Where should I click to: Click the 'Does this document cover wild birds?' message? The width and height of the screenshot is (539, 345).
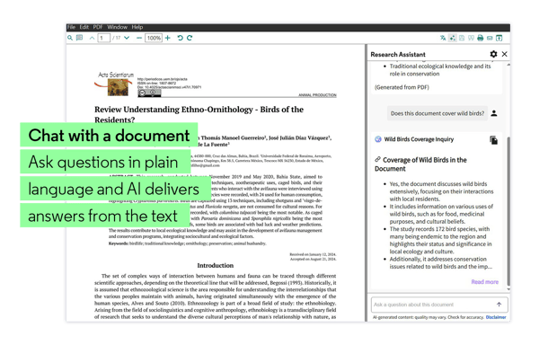pos(437,113)
